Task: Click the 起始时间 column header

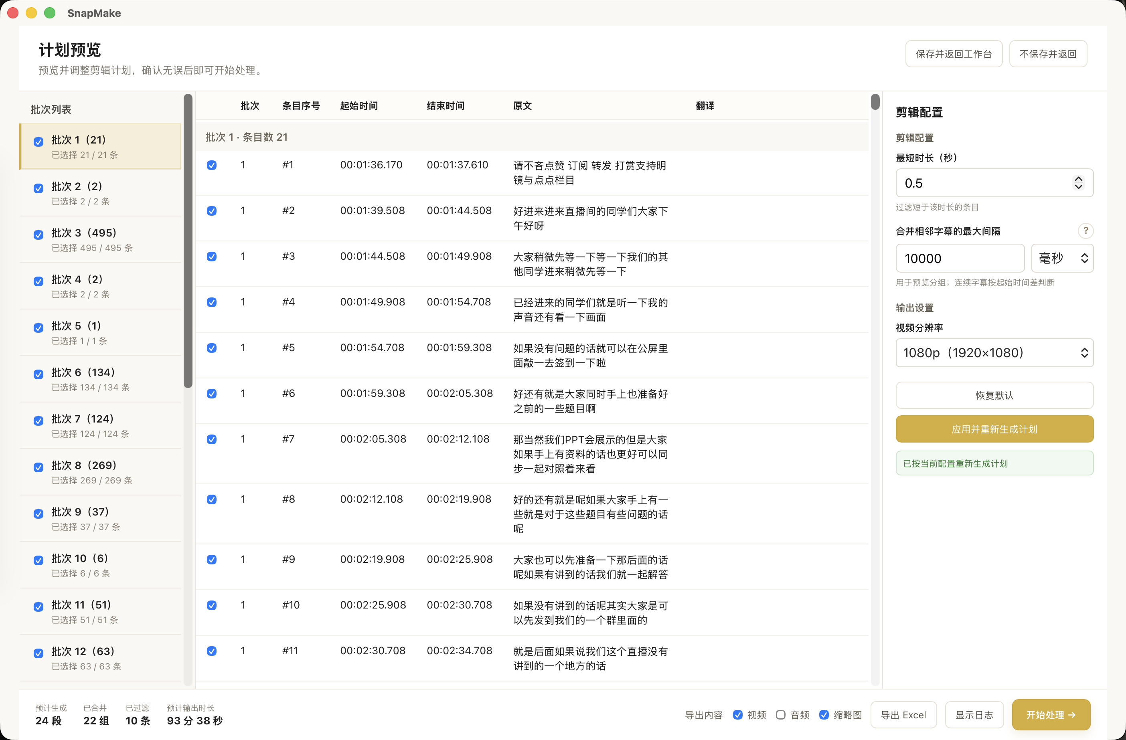Action: (358, 106)
